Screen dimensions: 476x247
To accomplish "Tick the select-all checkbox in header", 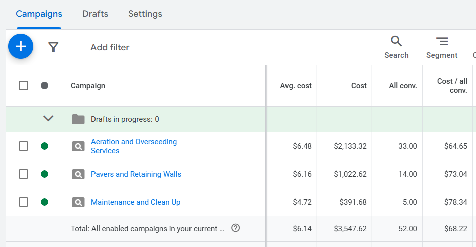I will click(23, 86).
